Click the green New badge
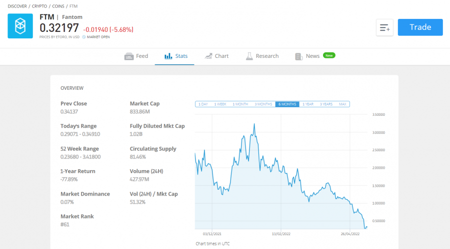The width and height of the screenshot is (450, 249). (329, 55)
